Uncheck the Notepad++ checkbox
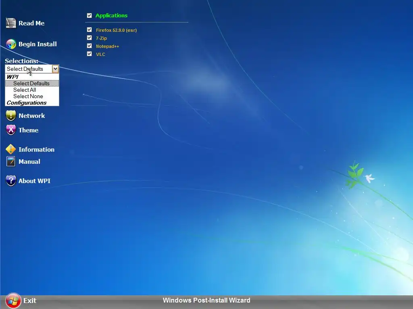This screenshot has height=309, width=413. coord(89,46)
